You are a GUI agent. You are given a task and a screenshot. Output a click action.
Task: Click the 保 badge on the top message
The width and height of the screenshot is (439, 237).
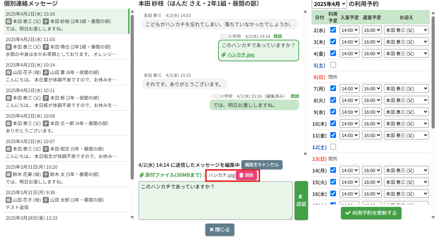[x=8, y=21]
